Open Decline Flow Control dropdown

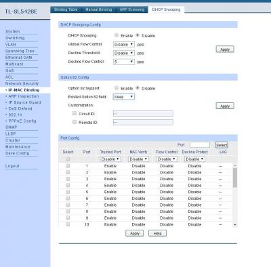point(124,62)
